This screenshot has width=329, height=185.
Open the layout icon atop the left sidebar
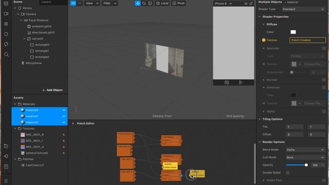[6, 4]
